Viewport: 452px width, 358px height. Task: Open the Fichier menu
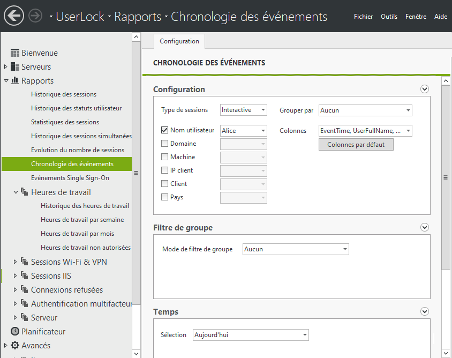tap(363, 17)
